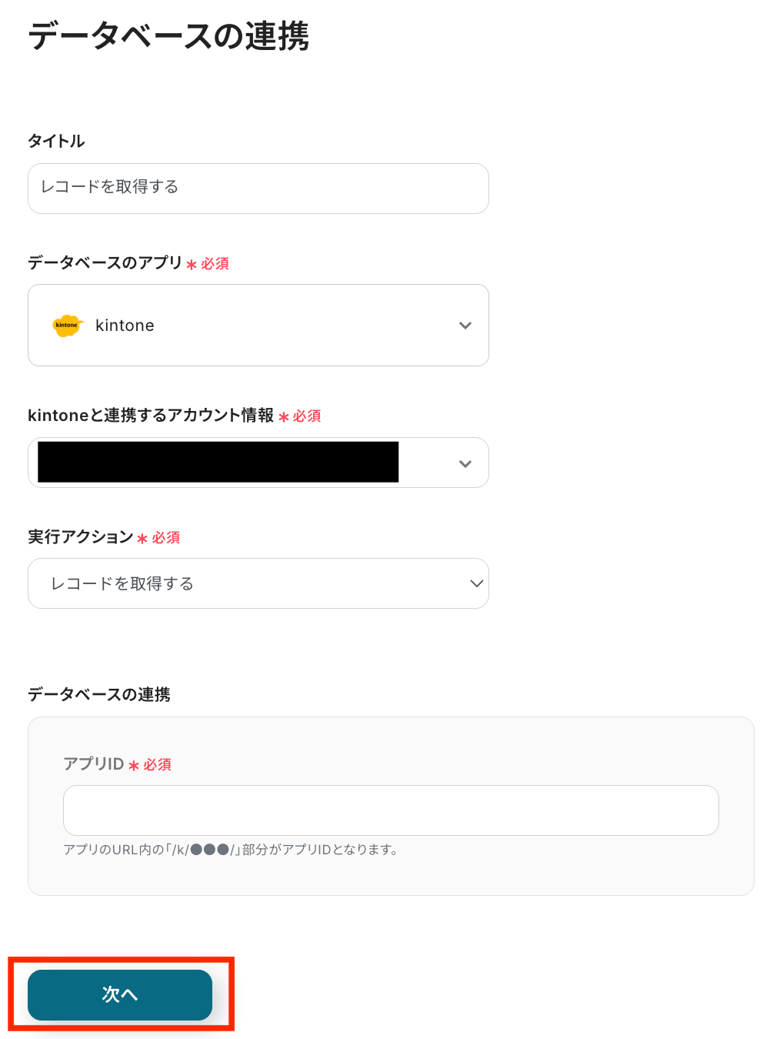Click the red 必須 marker beside データベースのアプリ
Viewport: 780px width, 1039px height.
[215, 264]
